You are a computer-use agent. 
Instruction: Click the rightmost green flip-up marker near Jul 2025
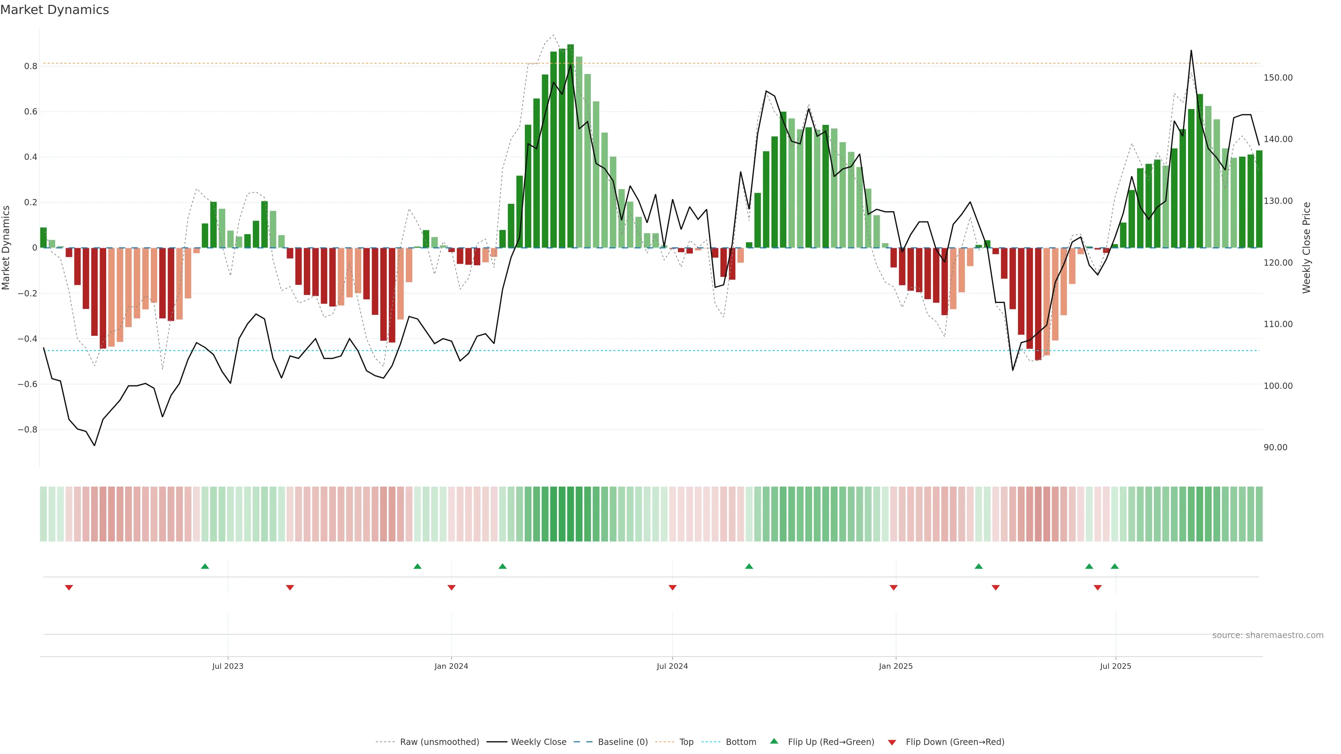pos(1115,566)
